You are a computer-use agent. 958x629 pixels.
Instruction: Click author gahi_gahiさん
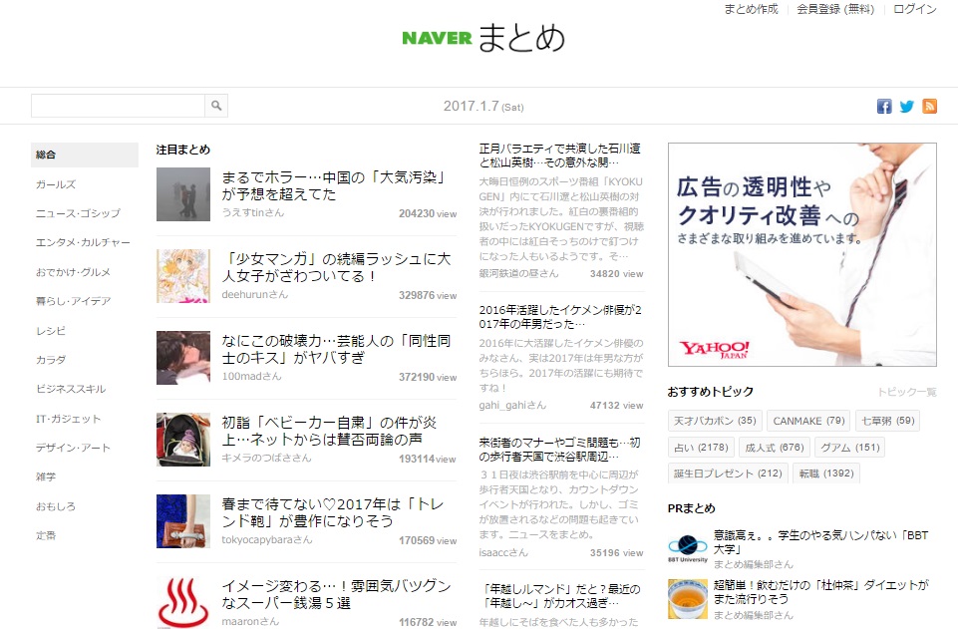pos(512,405)
